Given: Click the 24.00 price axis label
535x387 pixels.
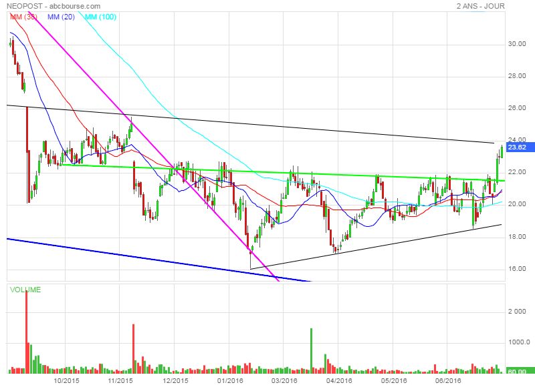Looking at the screenshot, I should pos(517,140).
